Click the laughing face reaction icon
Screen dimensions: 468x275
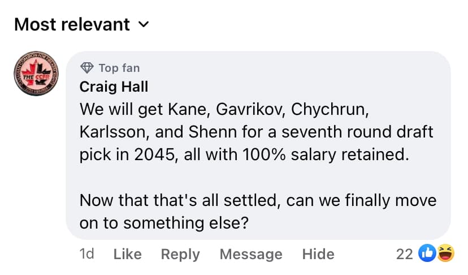pos(445,254)
